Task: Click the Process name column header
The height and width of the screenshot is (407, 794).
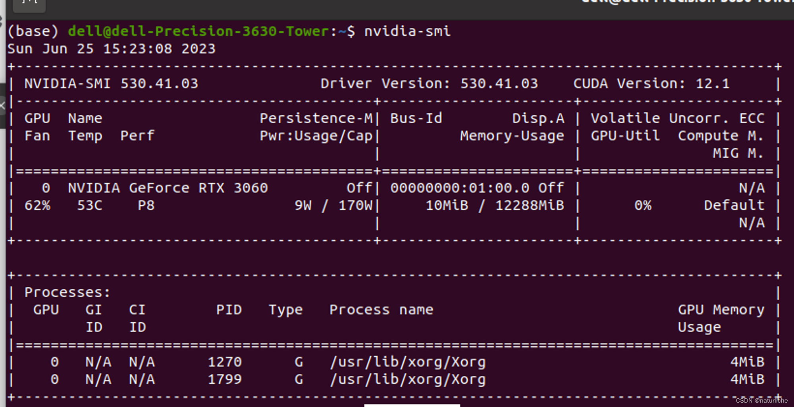Action: tap(382, 310)
